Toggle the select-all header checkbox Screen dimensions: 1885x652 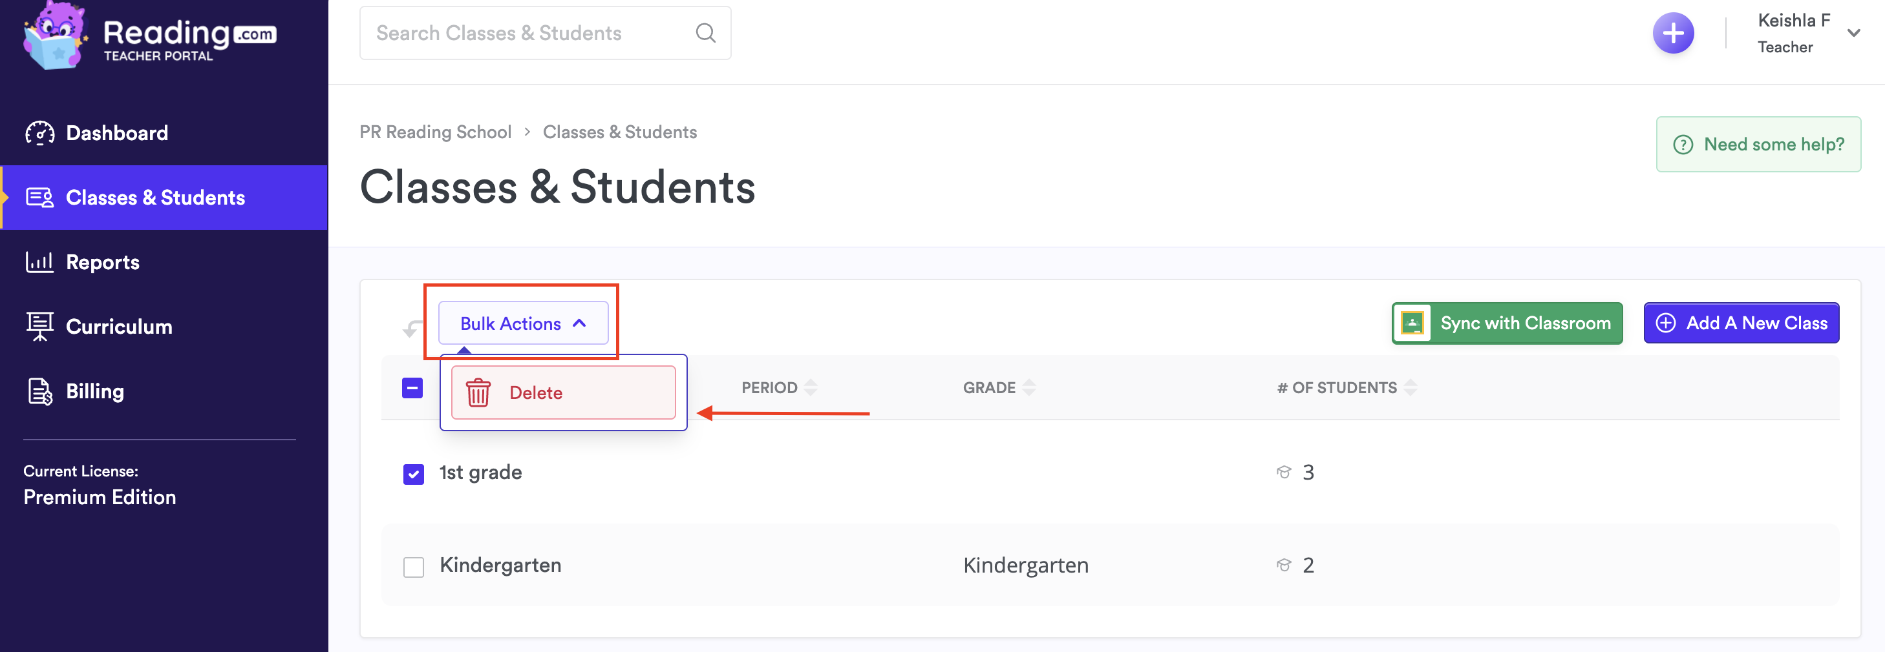point(412,388)
